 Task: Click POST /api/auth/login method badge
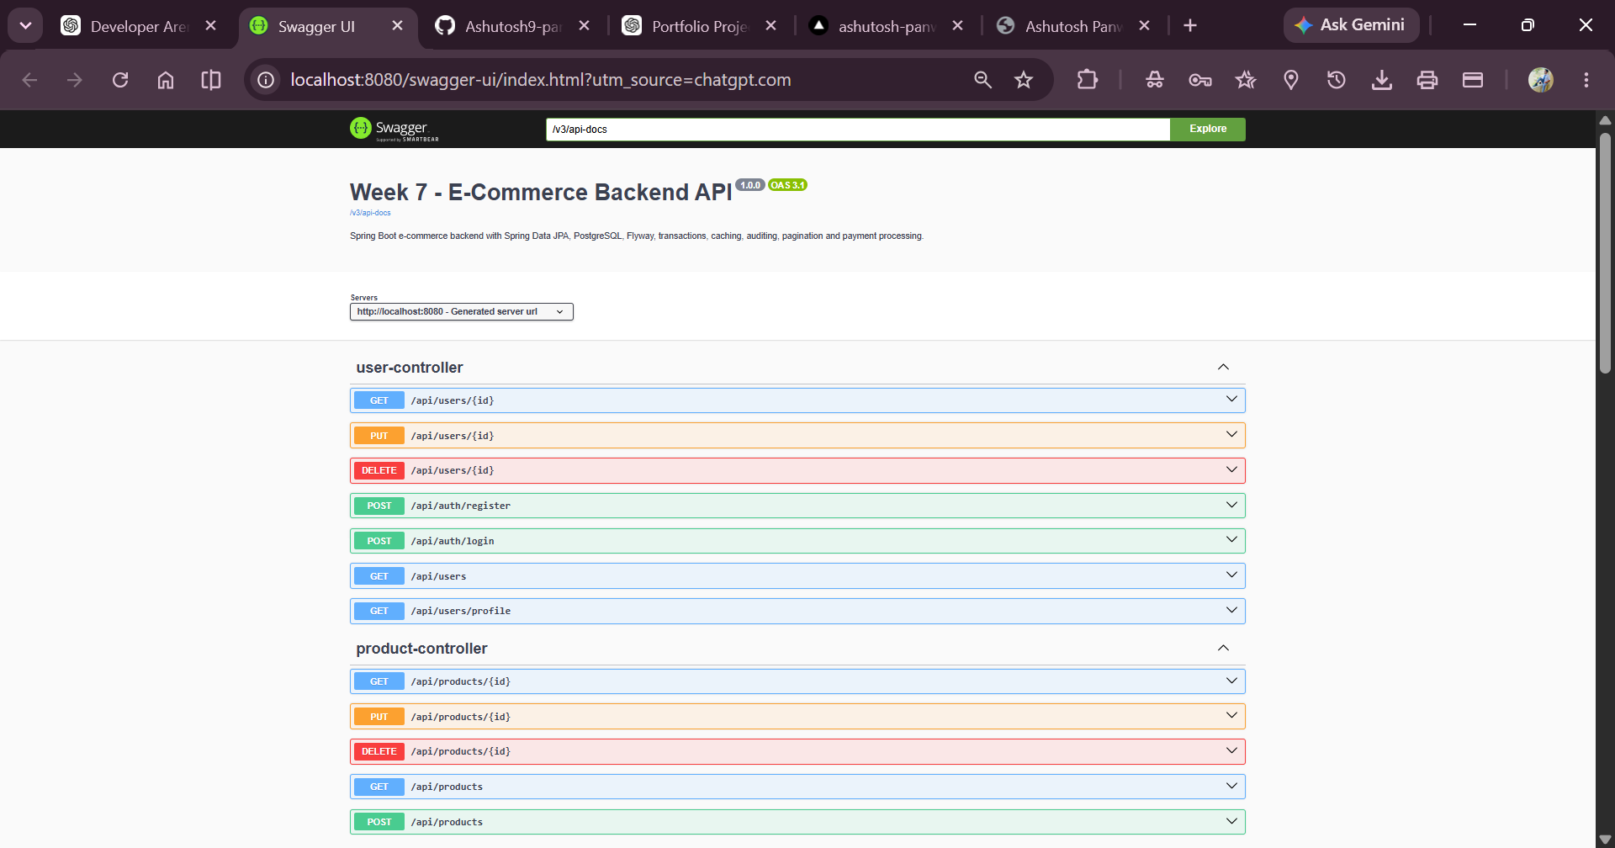click(x=379, y=541)
